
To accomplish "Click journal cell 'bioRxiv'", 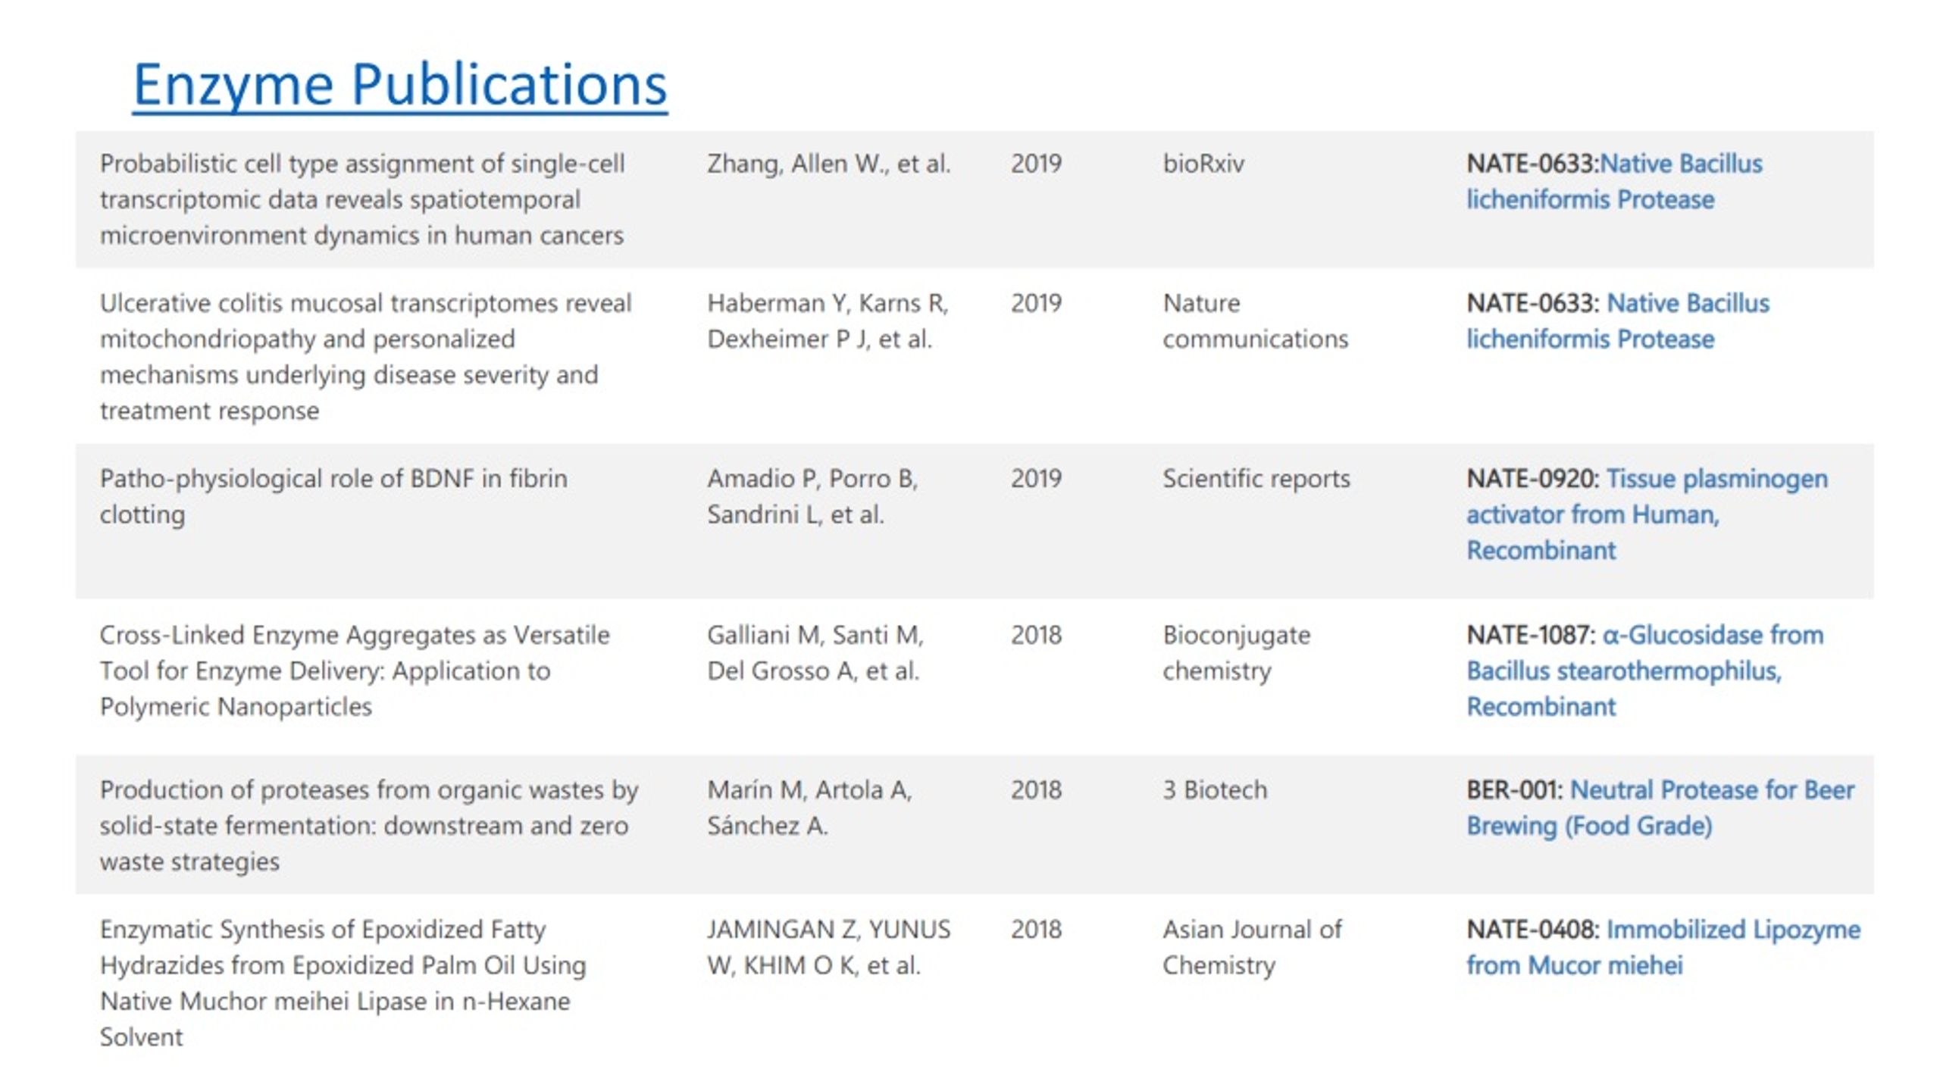I will [x=1203, y=164].
